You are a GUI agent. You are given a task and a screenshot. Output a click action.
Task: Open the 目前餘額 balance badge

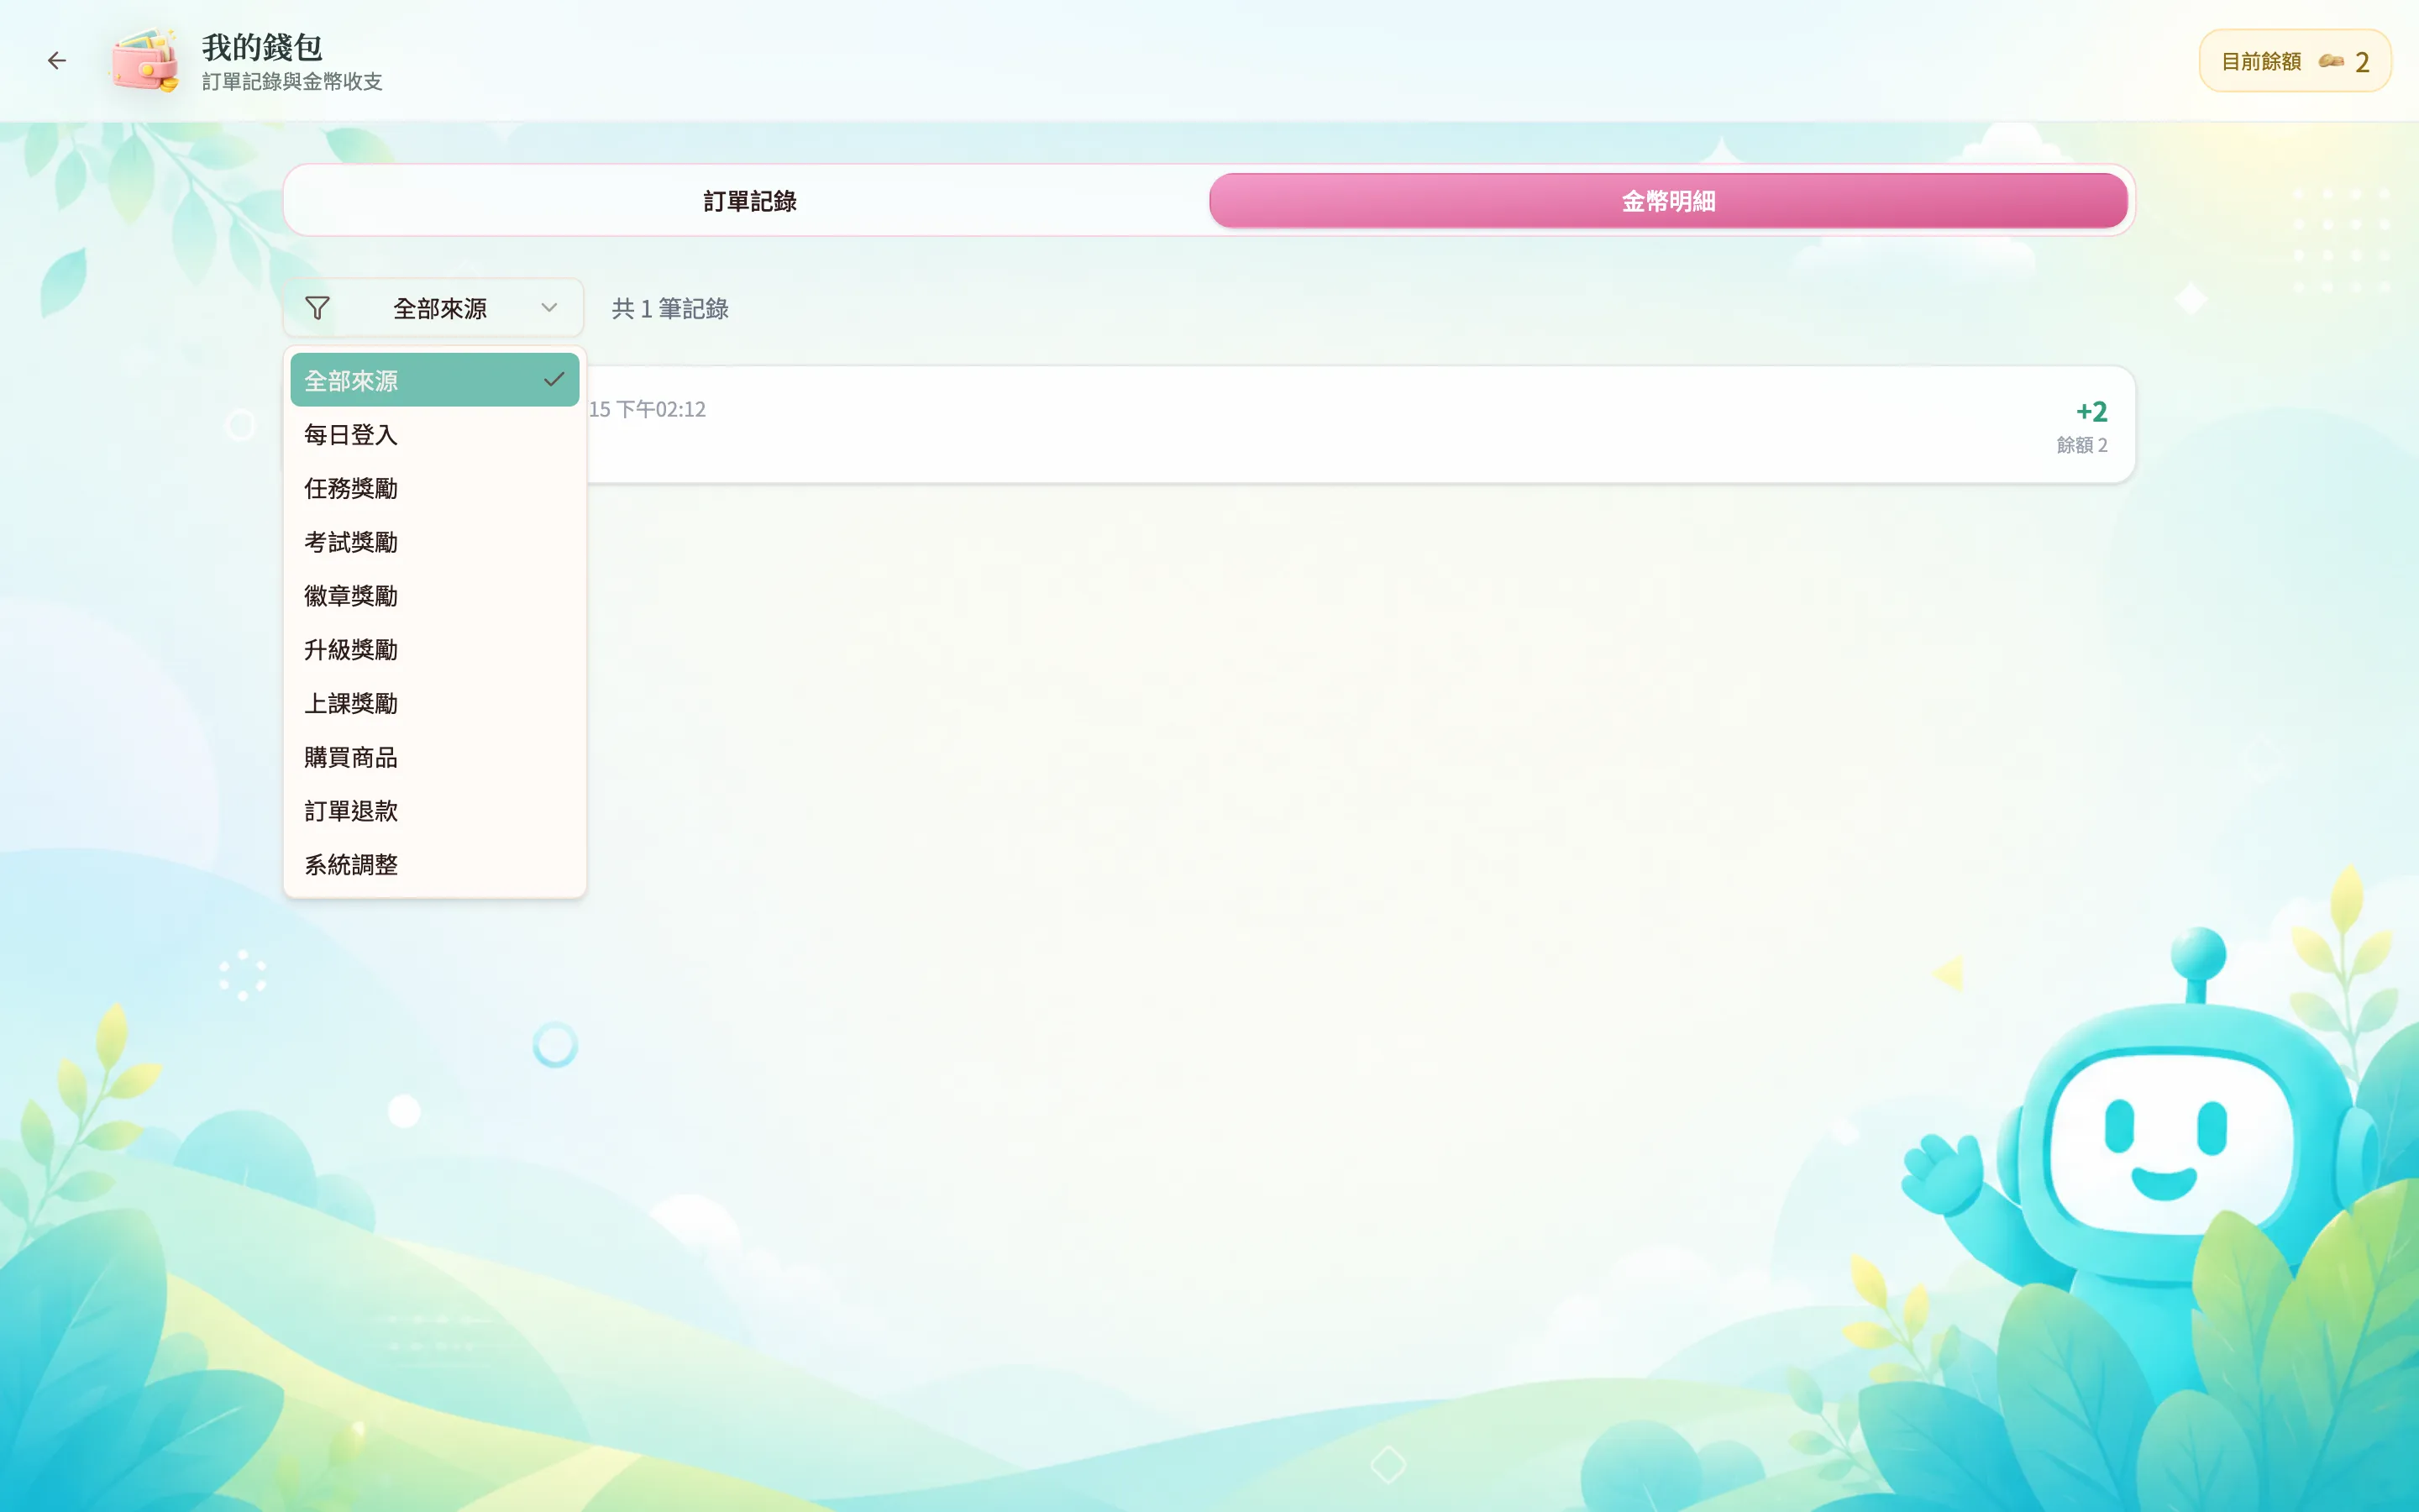(x=2294, y=61)
